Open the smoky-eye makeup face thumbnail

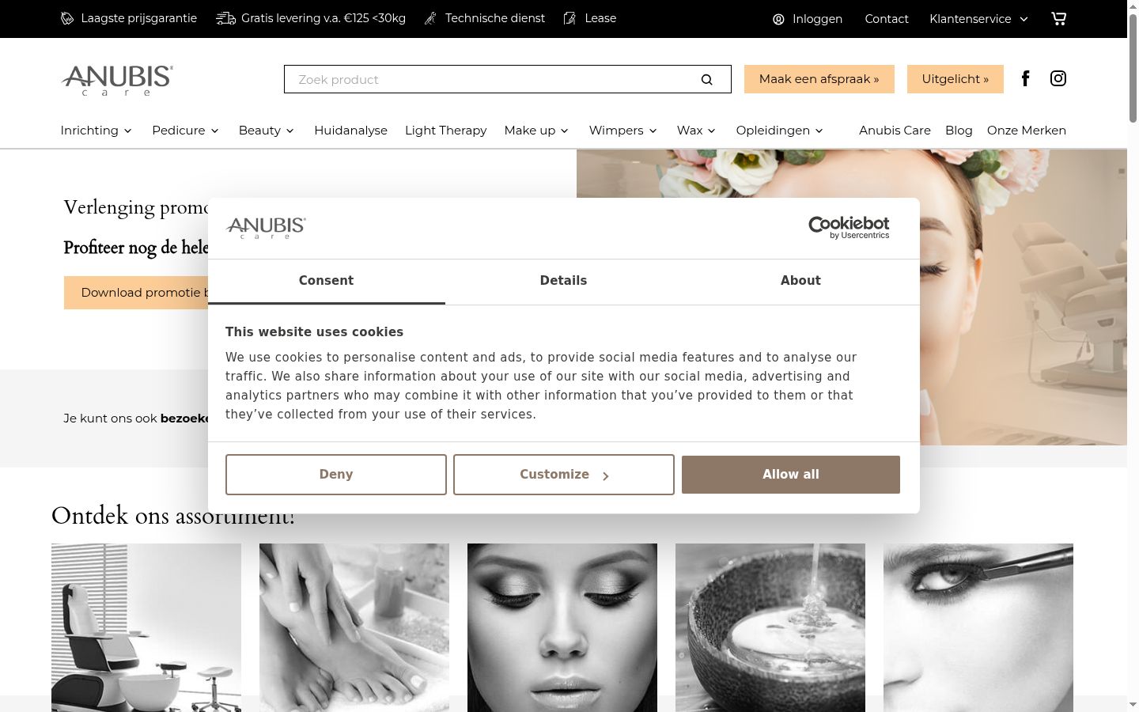[x=562, y=627]
